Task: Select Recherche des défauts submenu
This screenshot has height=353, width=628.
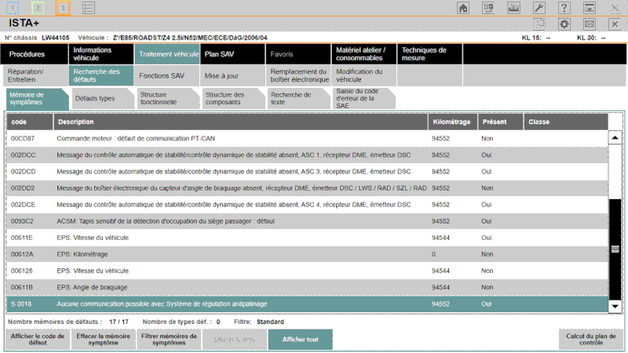Action: point(101,75)
